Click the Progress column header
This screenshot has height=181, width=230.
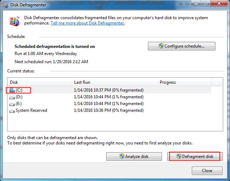(184, 82)
